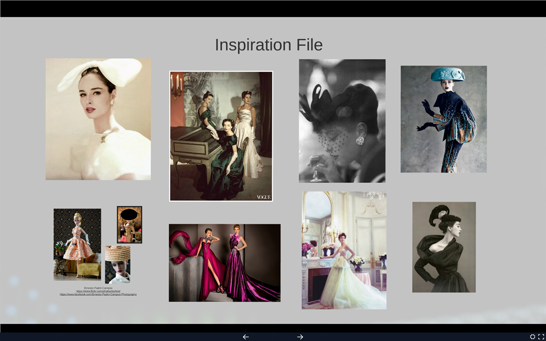546x341 pixels.
Task: Open the flickr.com toyfest photos link
Action: (98, 291)
